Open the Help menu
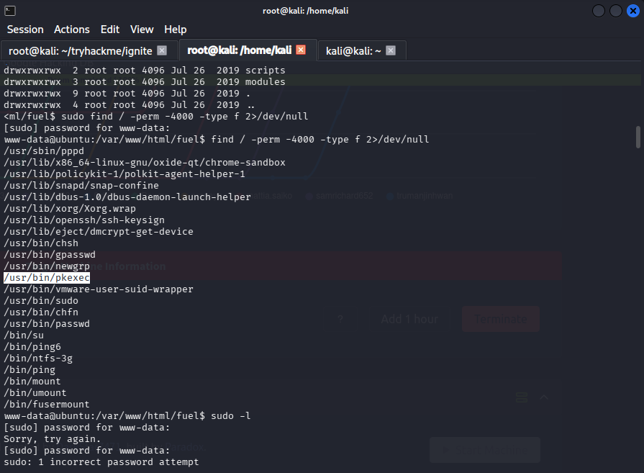The width and height of the screenshot is (644, 473). (176, 30)
